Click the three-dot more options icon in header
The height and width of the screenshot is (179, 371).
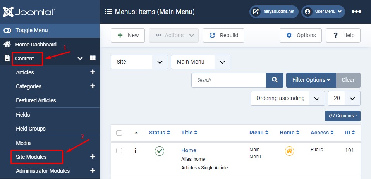[356, 12]
